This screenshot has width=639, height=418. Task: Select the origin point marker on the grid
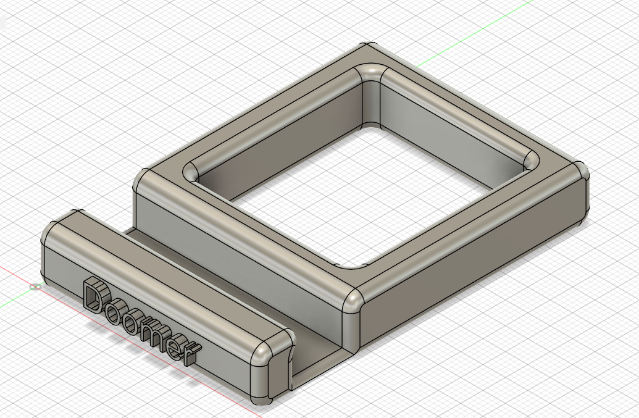point(35,286)
